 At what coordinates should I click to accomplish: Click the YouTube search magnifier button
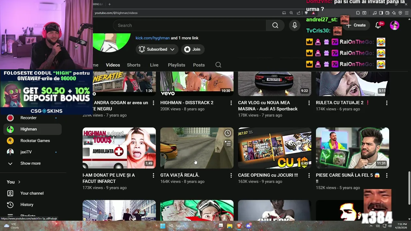[275, 25]
